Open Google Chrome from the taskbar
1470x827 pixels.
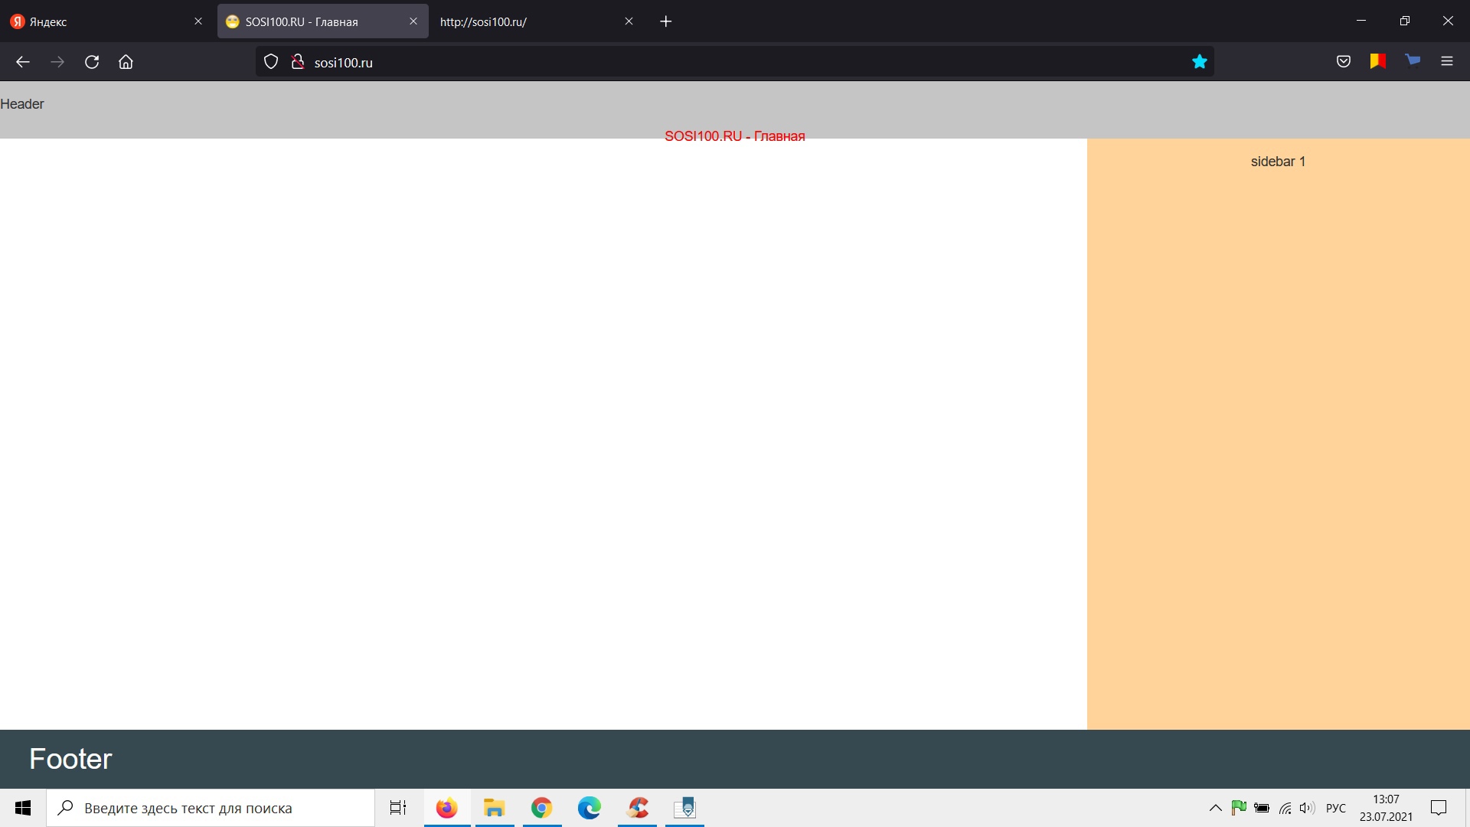[541, 808]
